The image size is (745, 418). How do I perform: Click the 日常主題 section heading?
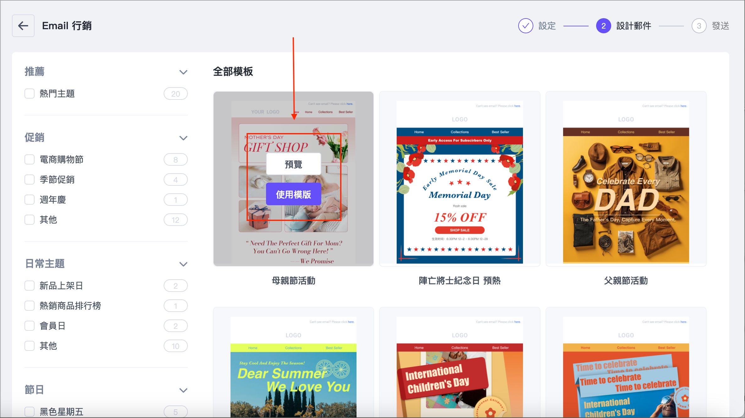click(x=45, y=264)
